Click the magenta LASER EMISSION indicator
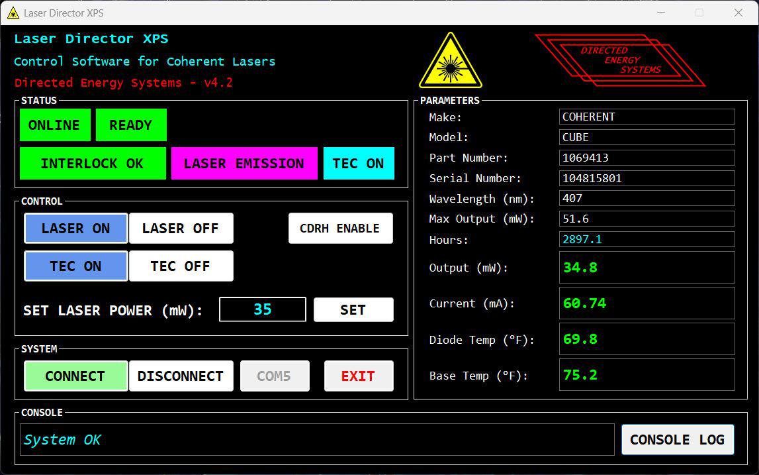 coord(244,164)
